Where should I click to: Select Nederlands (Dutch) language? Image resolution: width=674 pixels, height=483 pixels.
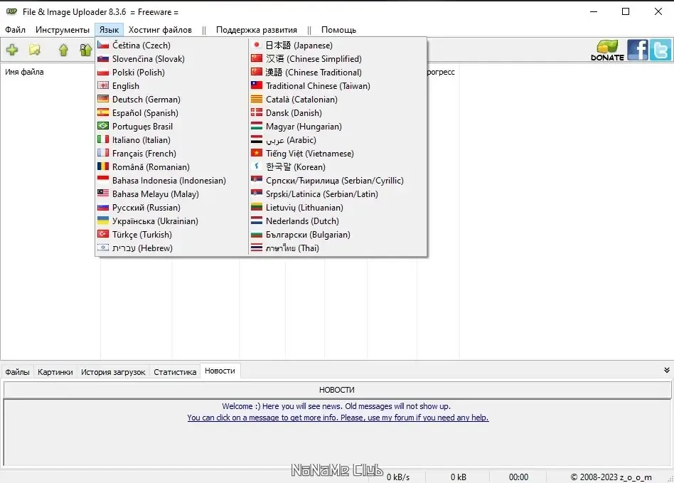(x=338, y=221)
